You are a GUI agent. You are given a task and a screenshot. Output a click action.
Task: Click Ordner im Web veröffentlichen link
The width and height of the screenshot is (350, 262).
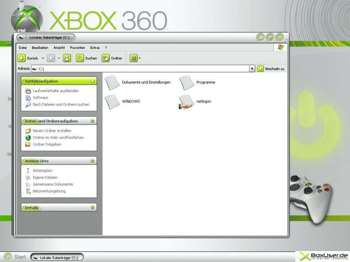pyautogui.click(x=58, y=137)
